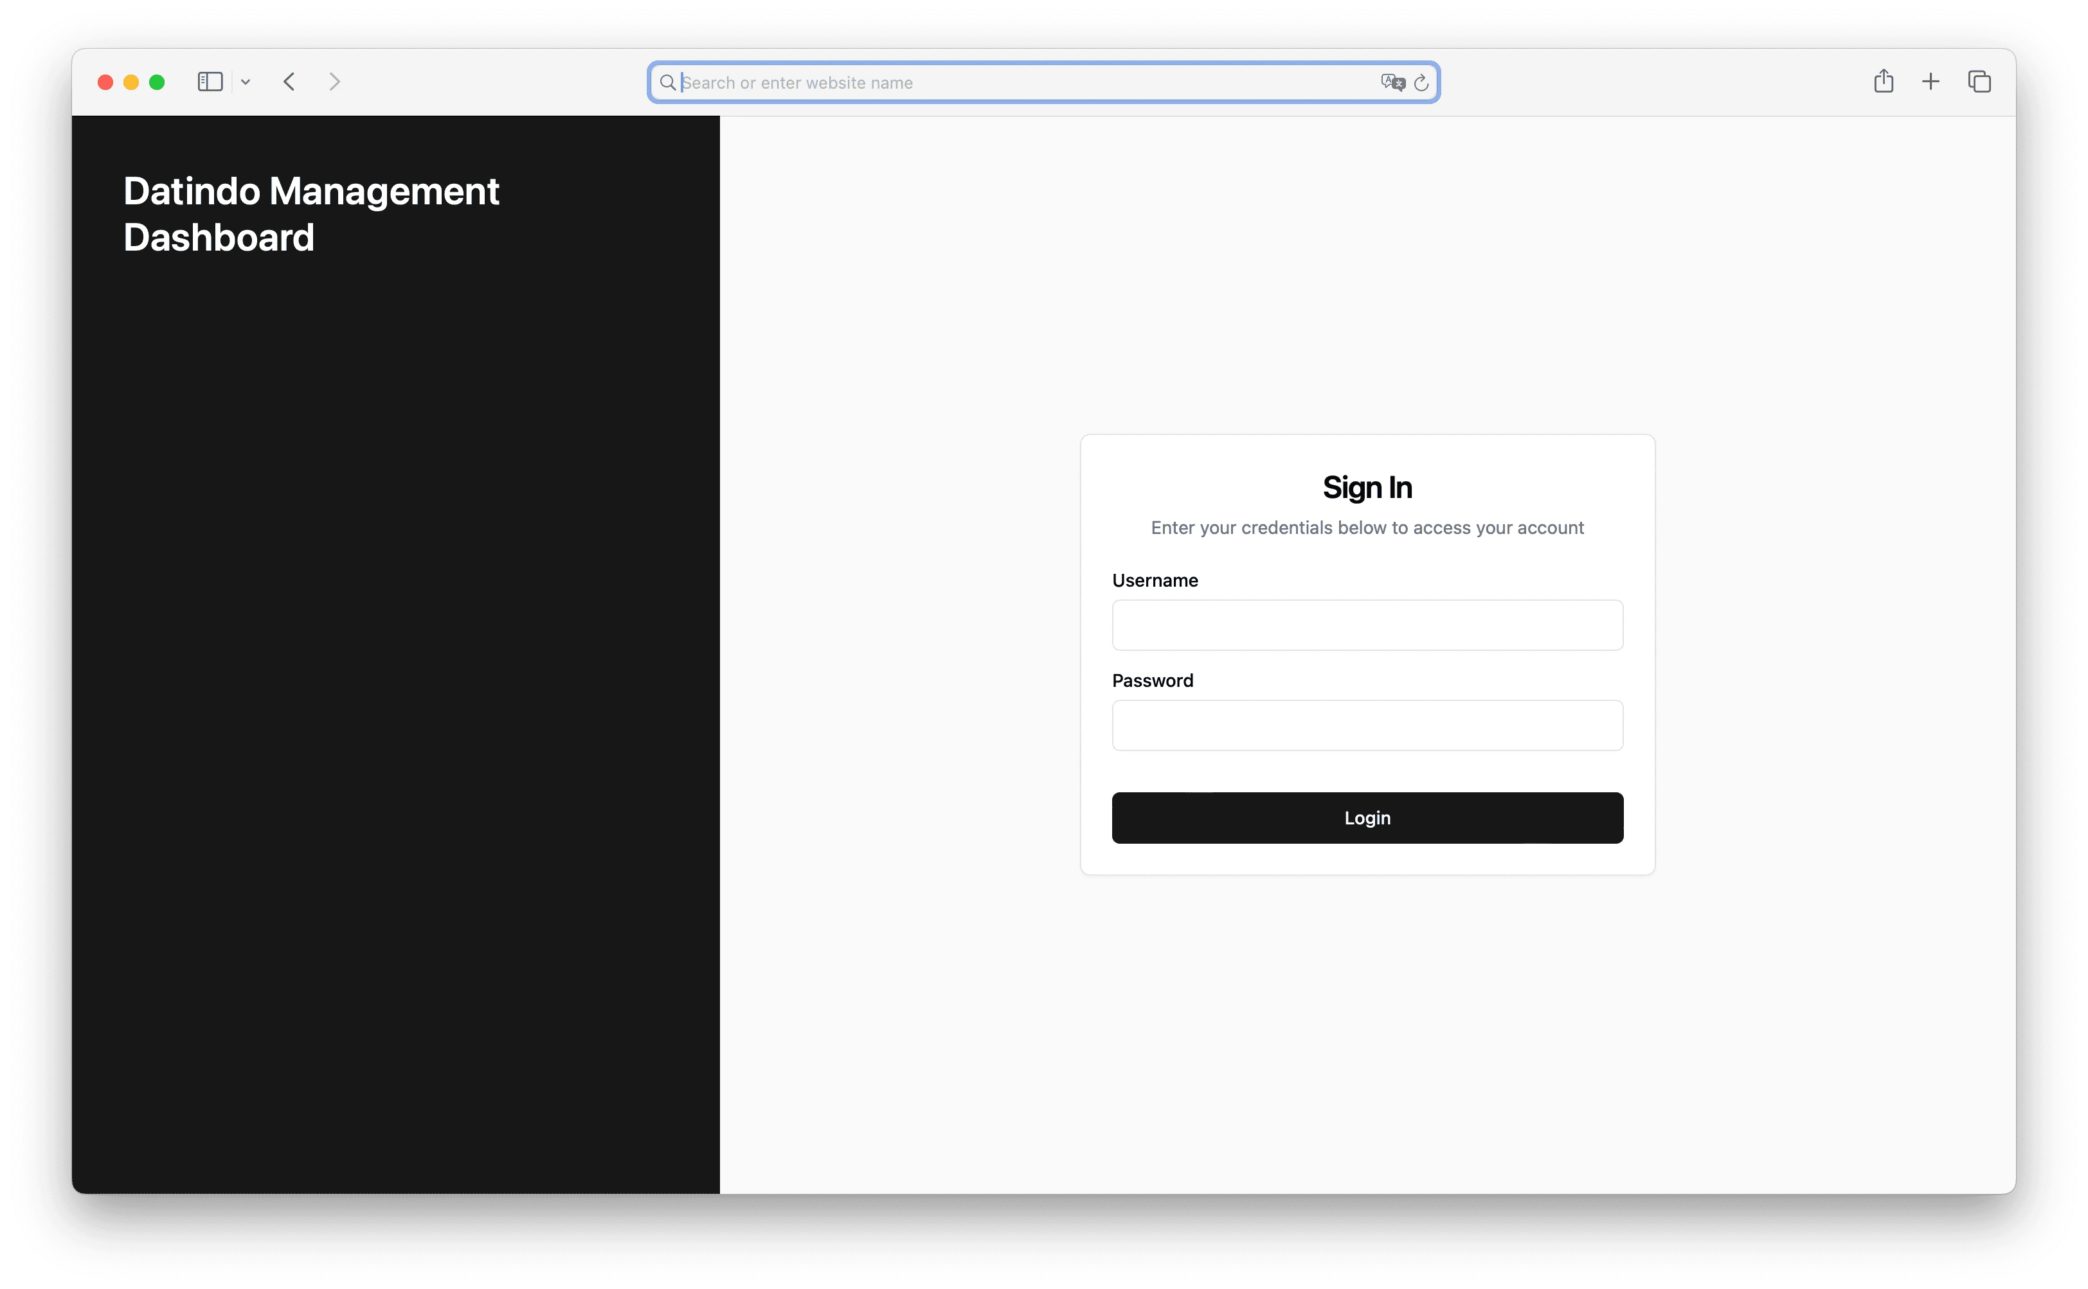Go forward to the next page

tap(334, 81)
